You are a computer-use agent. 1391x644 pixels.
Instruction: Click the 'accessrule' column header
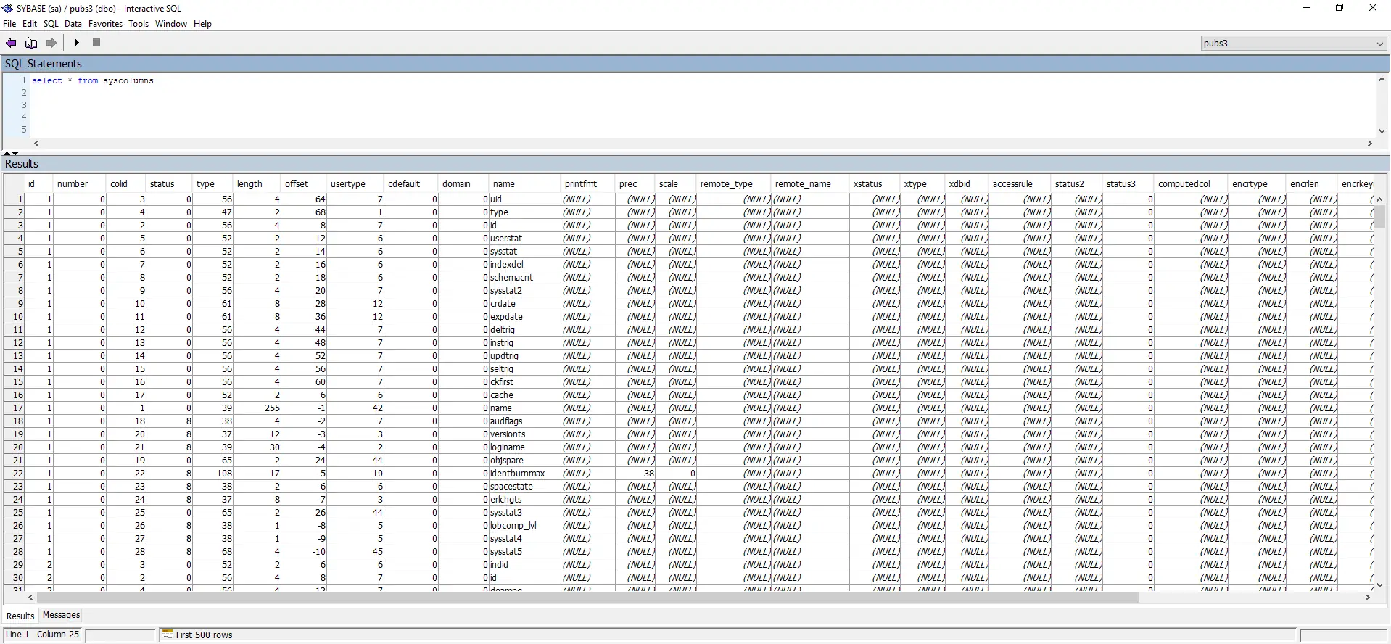tap(1020, 184)
